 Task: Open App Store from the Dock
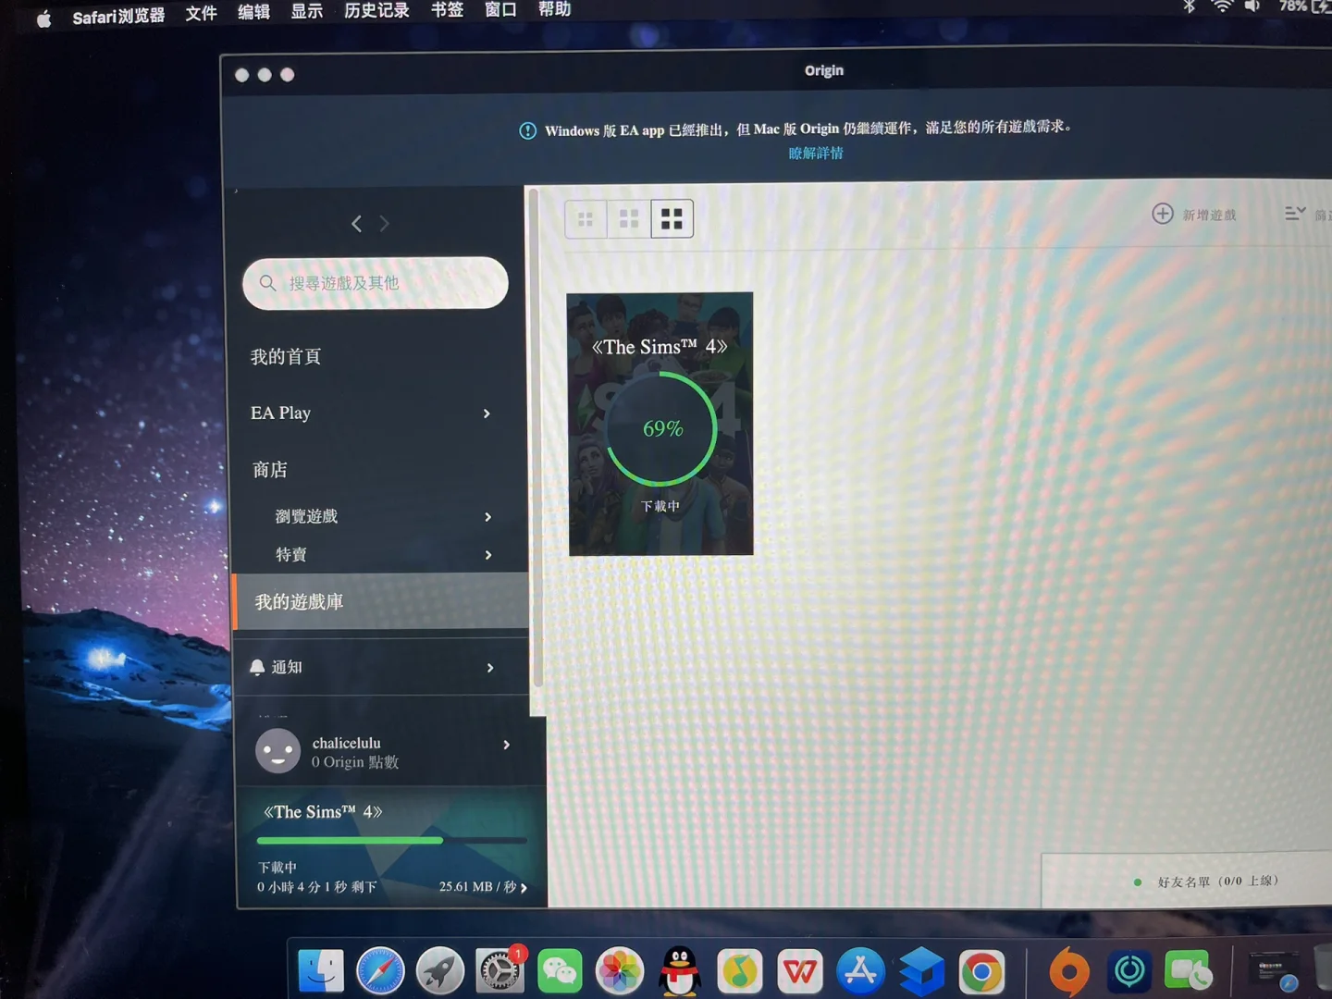(860, 971)
